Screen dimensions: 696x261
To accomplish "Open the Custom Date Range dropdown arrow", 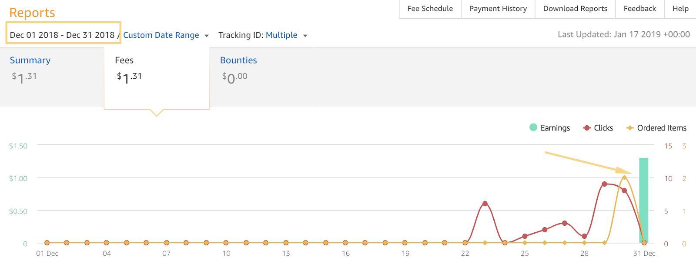I will 207,36.
